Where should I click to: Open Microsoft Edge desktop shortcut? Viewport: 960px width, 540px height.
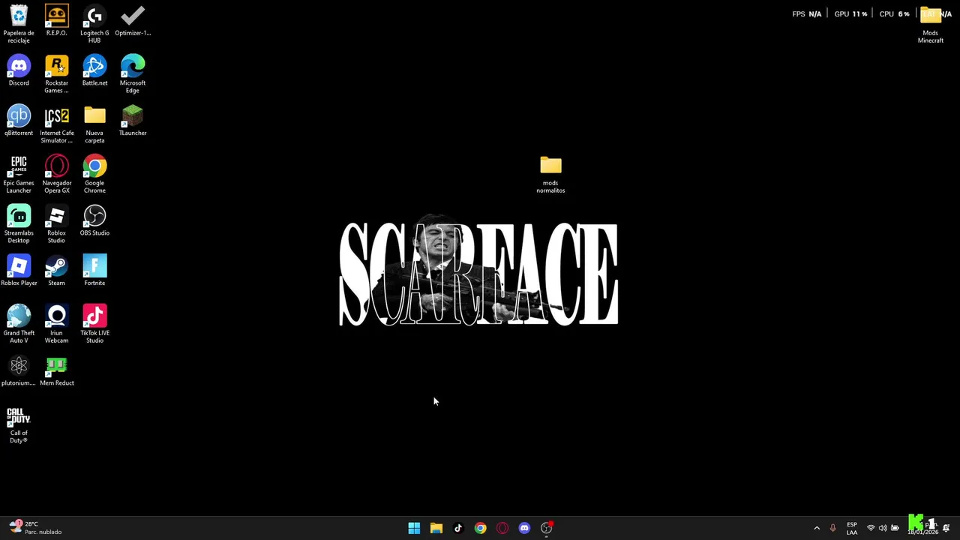coord(133,74)
